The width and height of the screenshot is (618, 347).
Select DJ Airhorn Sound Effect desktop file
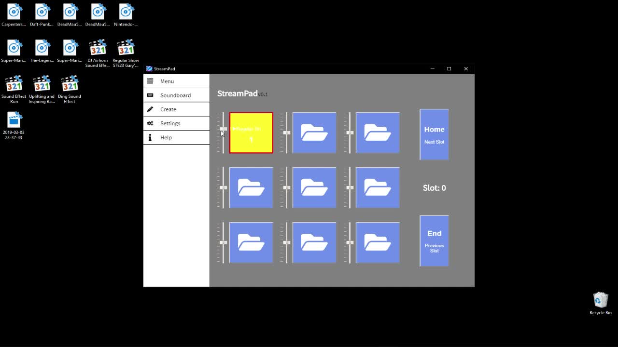coord(98,53)
